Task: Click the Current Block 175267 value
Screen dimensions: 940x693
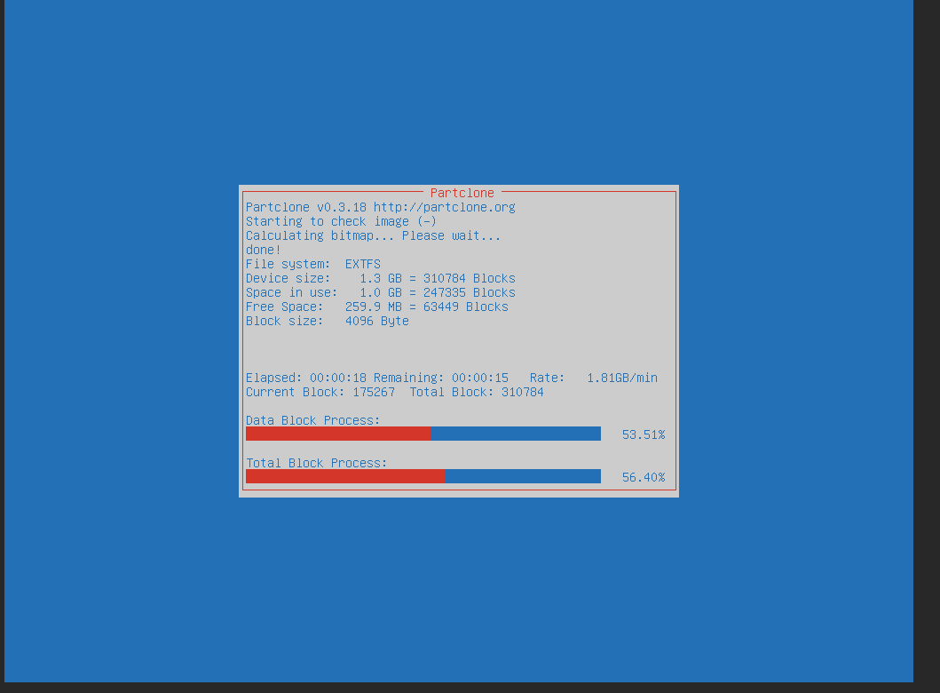Action: [x=374, y=393]
